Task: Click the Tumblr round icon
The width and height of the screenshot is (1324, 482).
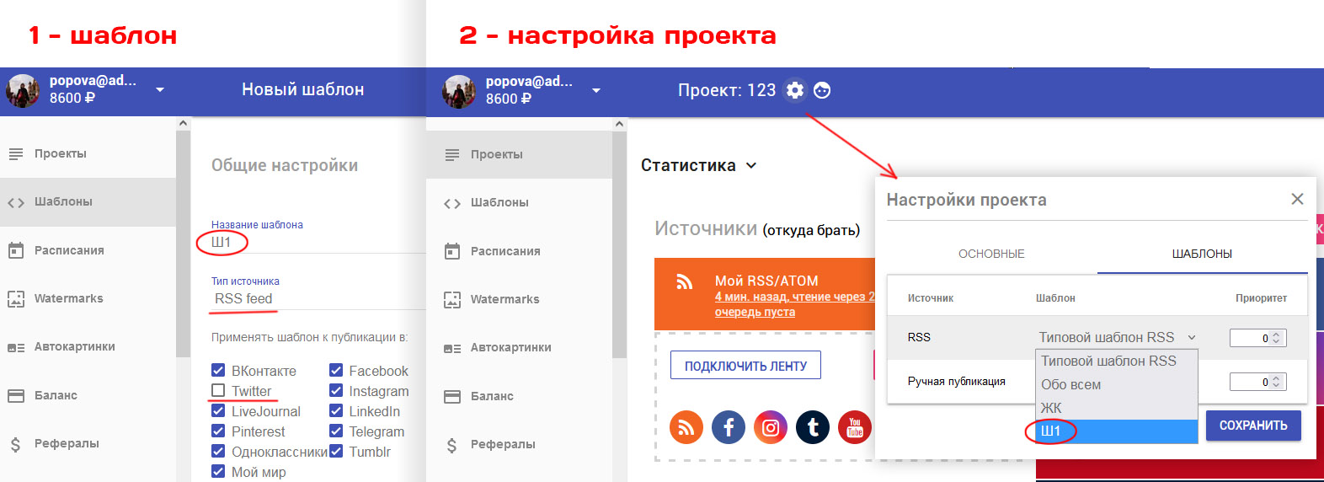Action: click(x=812, y=428)
